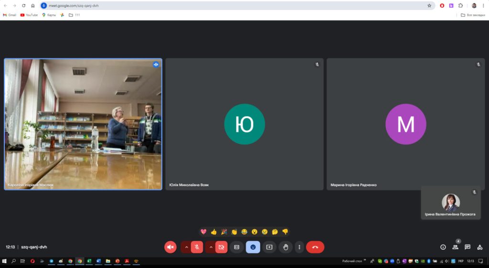Open the Meet activities panel
The image size is (489, 268).
(x=480, y=247)
